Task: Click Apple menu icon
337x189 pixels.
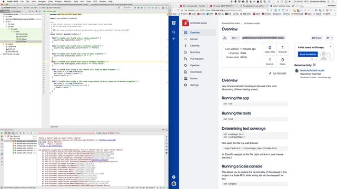Action: coord(3,1)
